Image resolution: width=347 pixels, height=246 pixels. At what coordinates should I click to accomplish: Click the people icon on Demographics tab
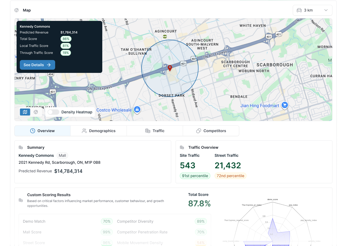(84, 131)
